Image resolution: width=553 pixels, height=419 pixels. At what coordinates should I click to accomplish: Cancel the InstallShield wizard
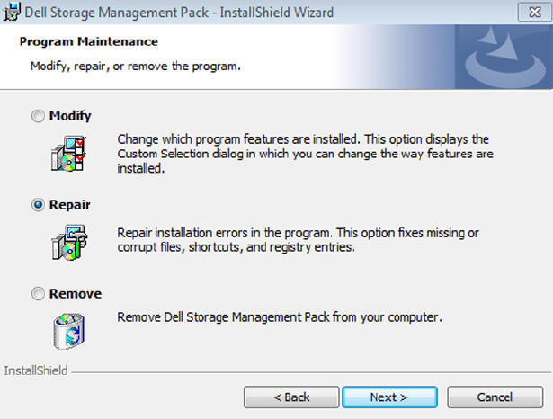pyautogui.click(x=495, y=397)
